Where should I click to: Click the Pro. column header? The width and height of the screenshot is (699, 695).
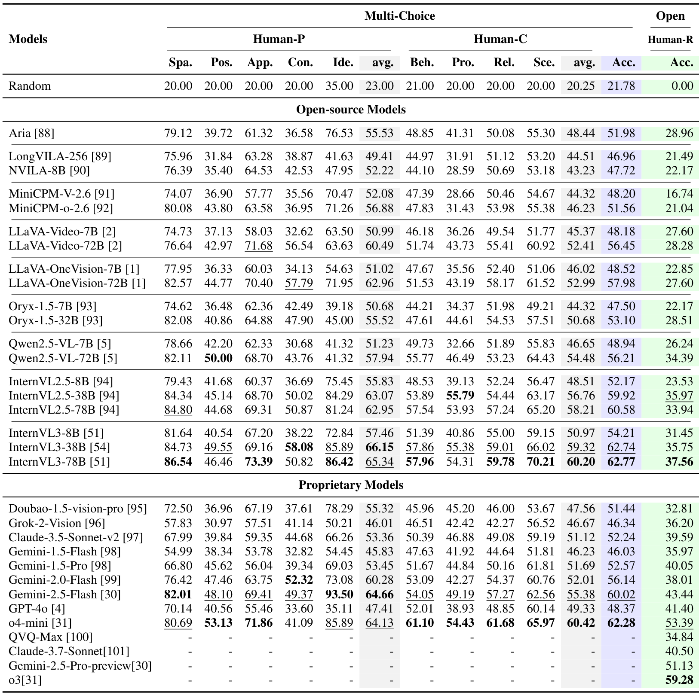tap(463, 63)
